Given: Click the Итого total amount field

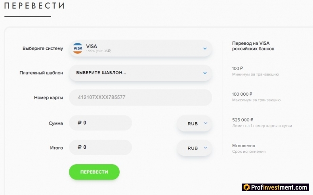Looking at the screenshot, I should pyautogui.click(x=100, y=148).
